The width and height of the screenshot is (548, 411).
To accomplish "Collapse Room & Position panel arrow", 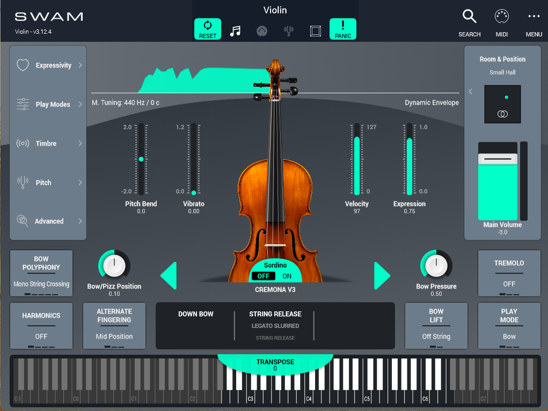I will [470, 92].
